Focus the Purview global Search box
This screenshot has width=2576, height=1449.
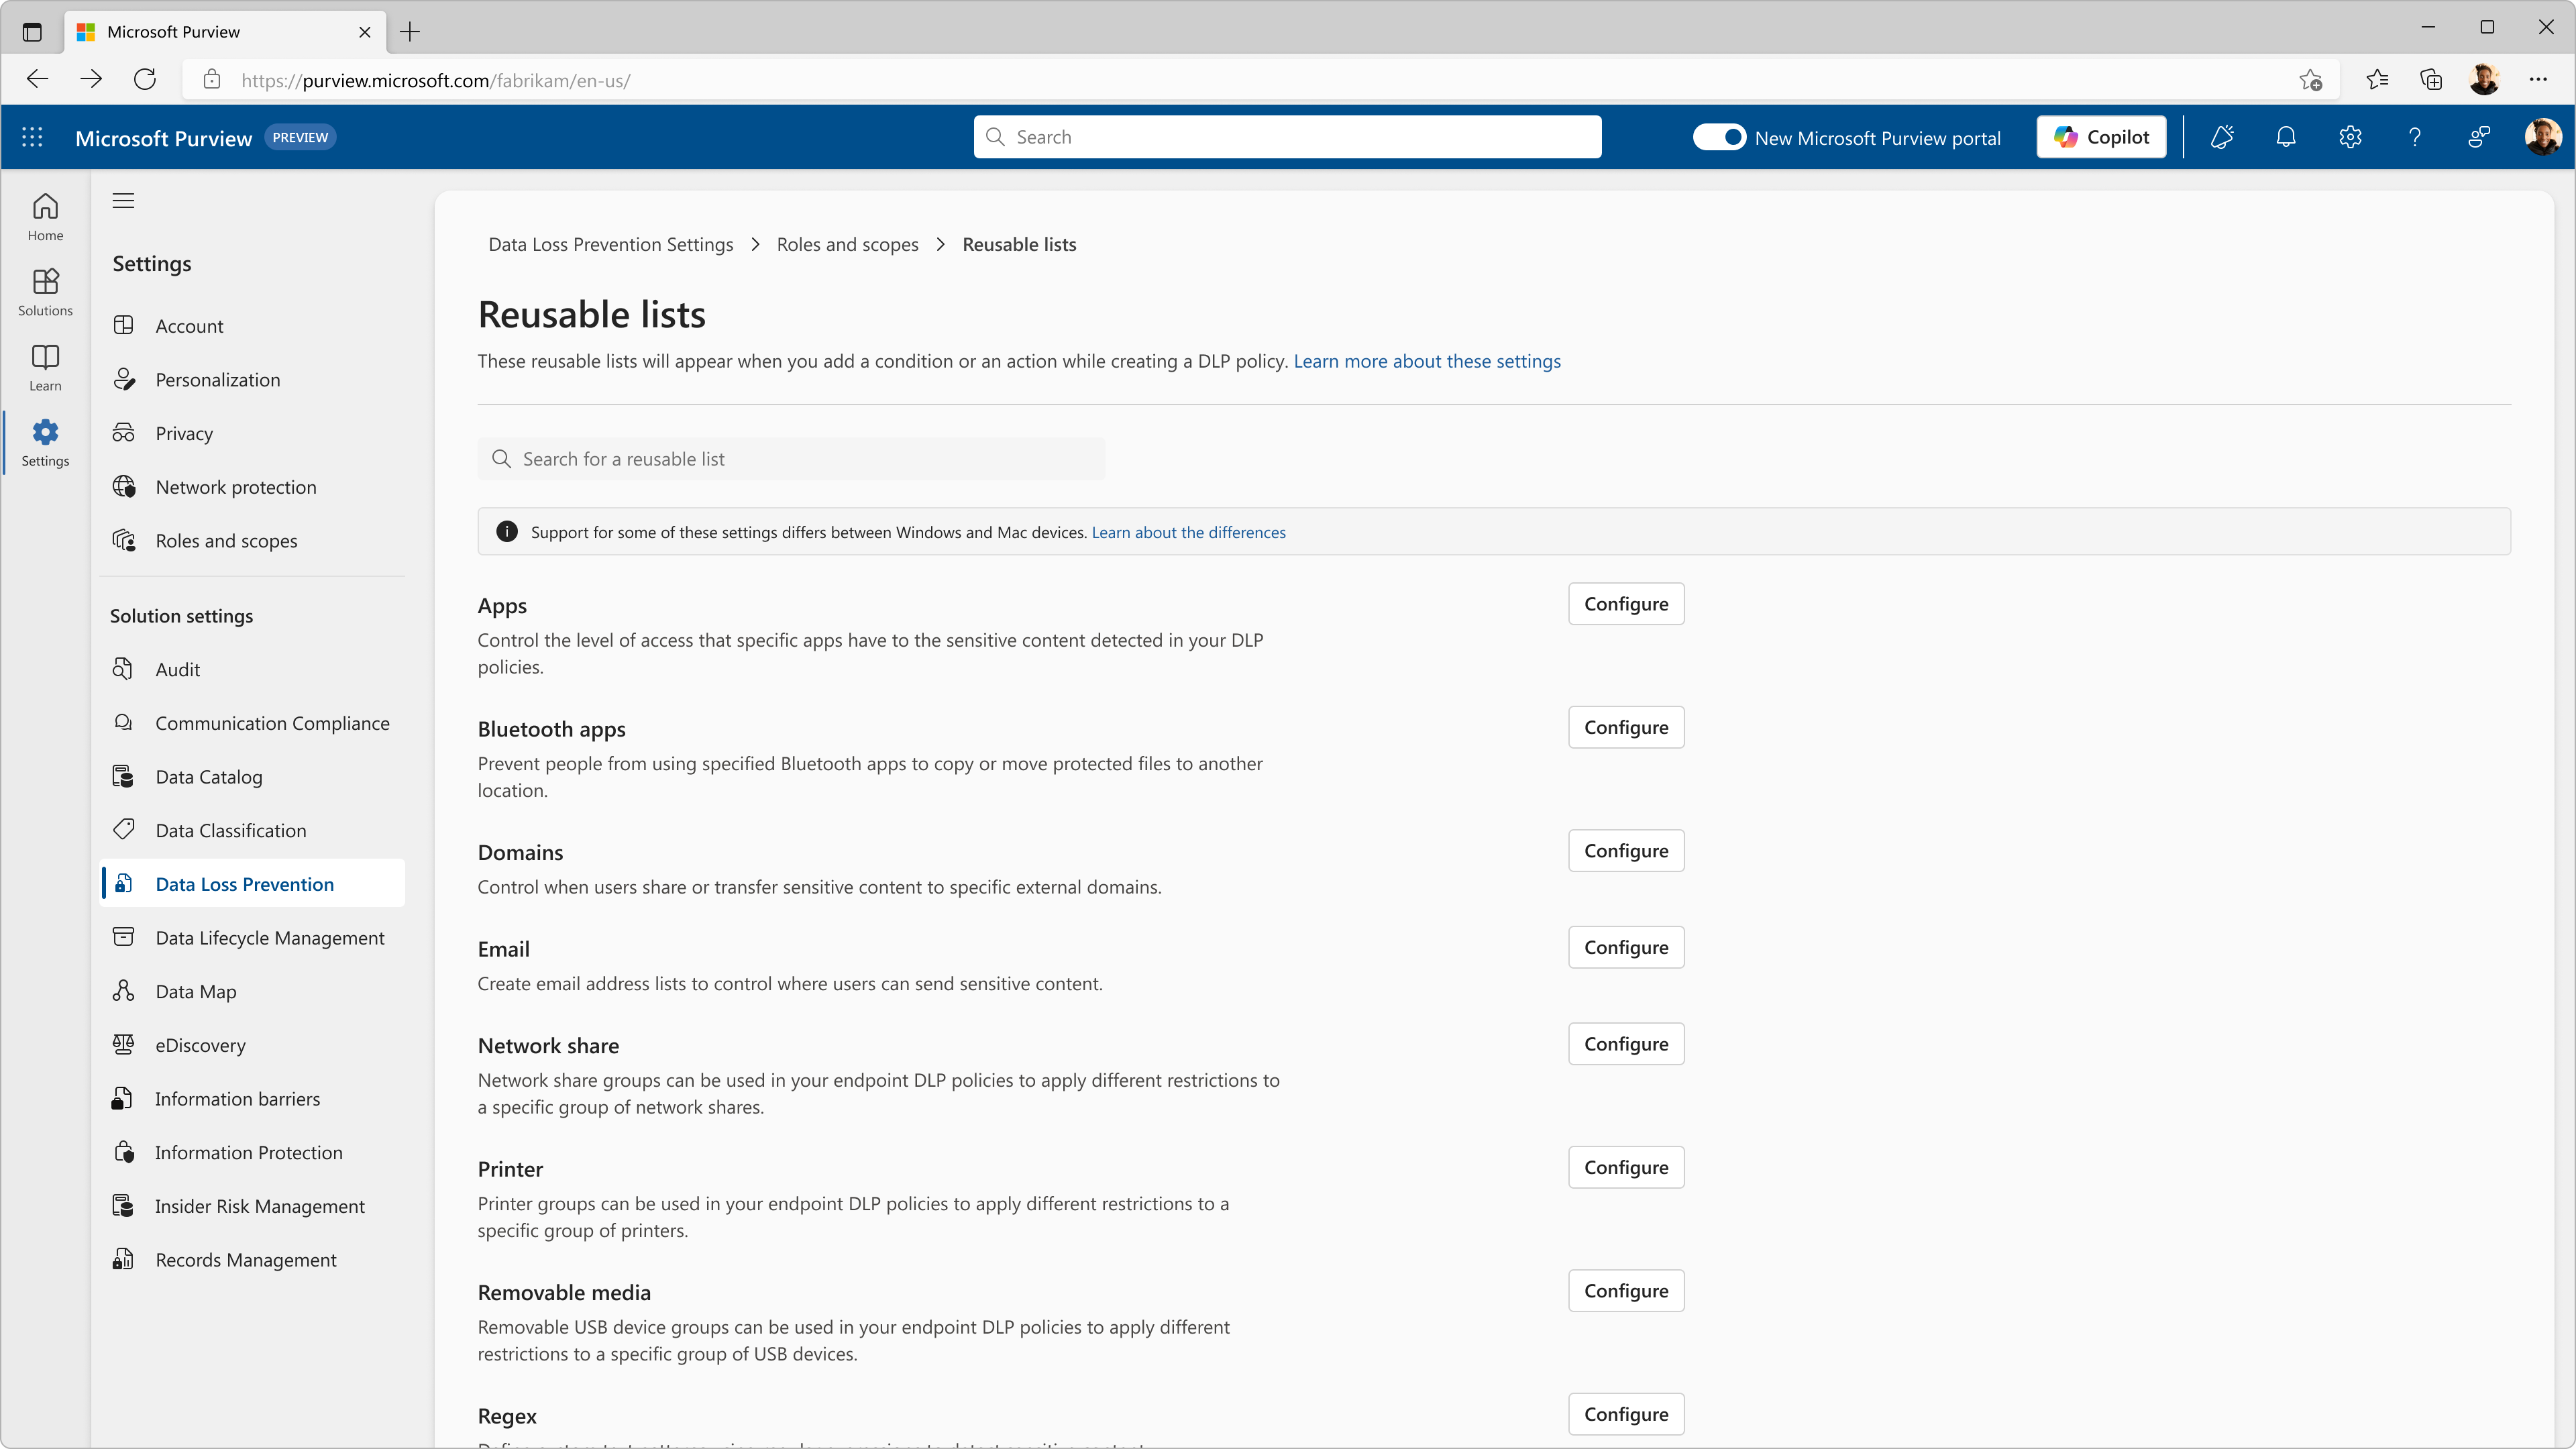tap(1287, 137)
